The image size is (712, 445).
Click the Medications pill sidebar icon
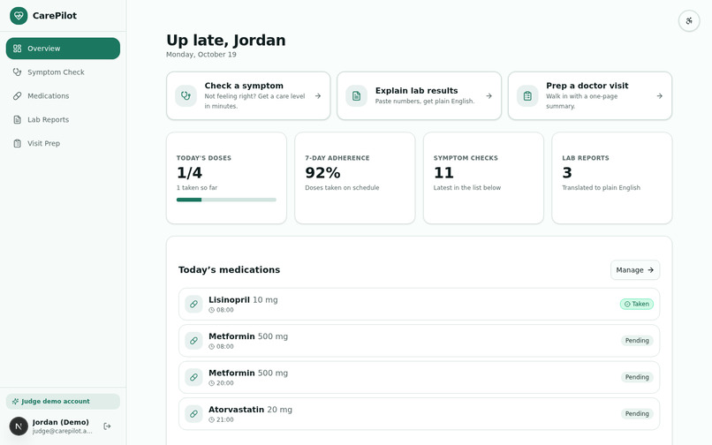point(18,96)
